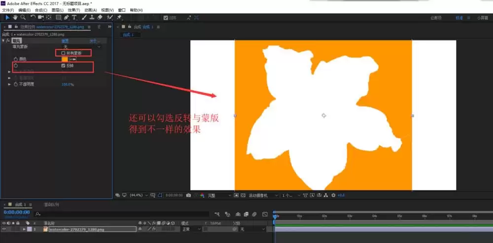Click the 重置 reset link for fill effect
This screenshot has width=493, height=243.
tap(65, 40)
